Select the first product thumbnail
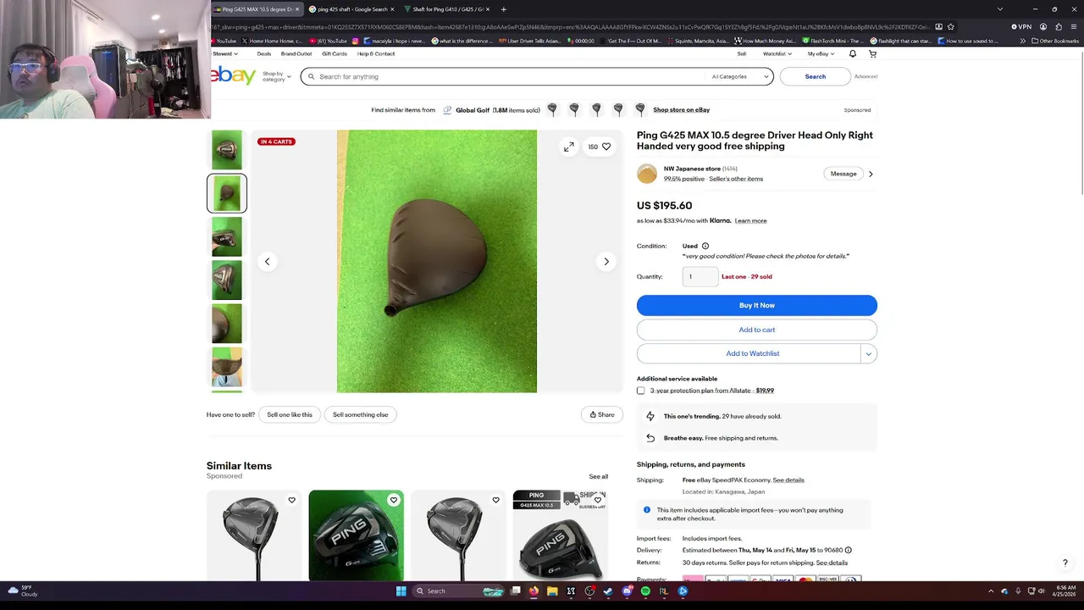The height and width of the screenshot is (610, 1084). (227, 150)
